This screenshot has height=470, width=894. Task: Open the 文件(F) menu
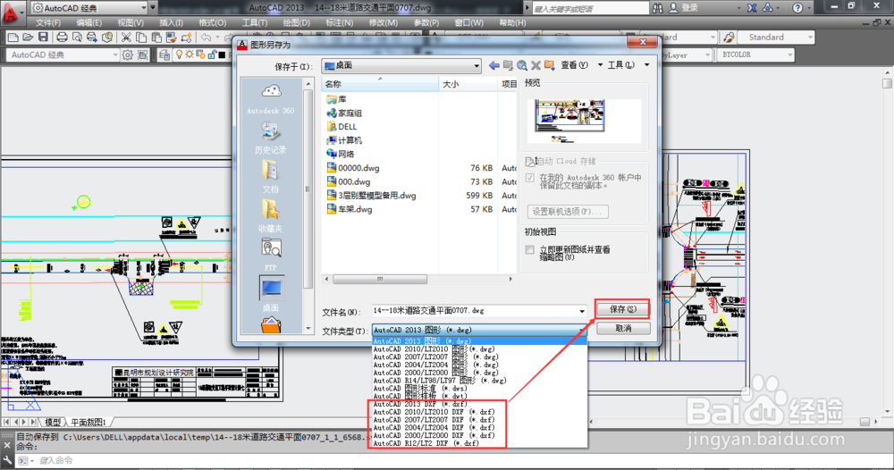coord(48,23)
